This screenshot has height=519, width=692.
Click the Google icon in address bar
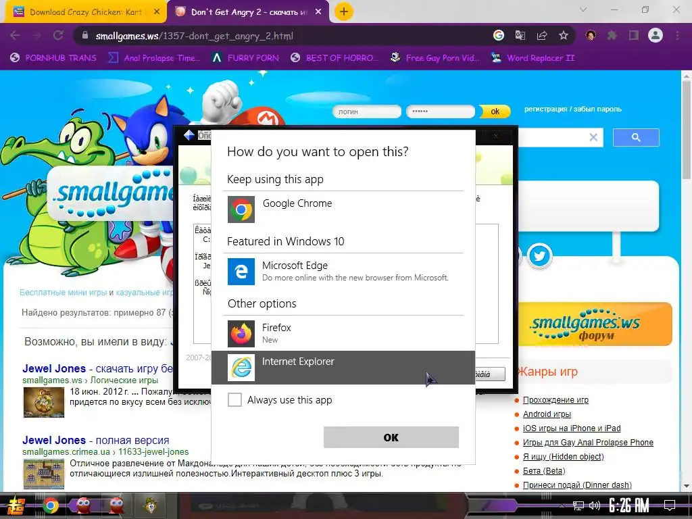pos(499,35)
